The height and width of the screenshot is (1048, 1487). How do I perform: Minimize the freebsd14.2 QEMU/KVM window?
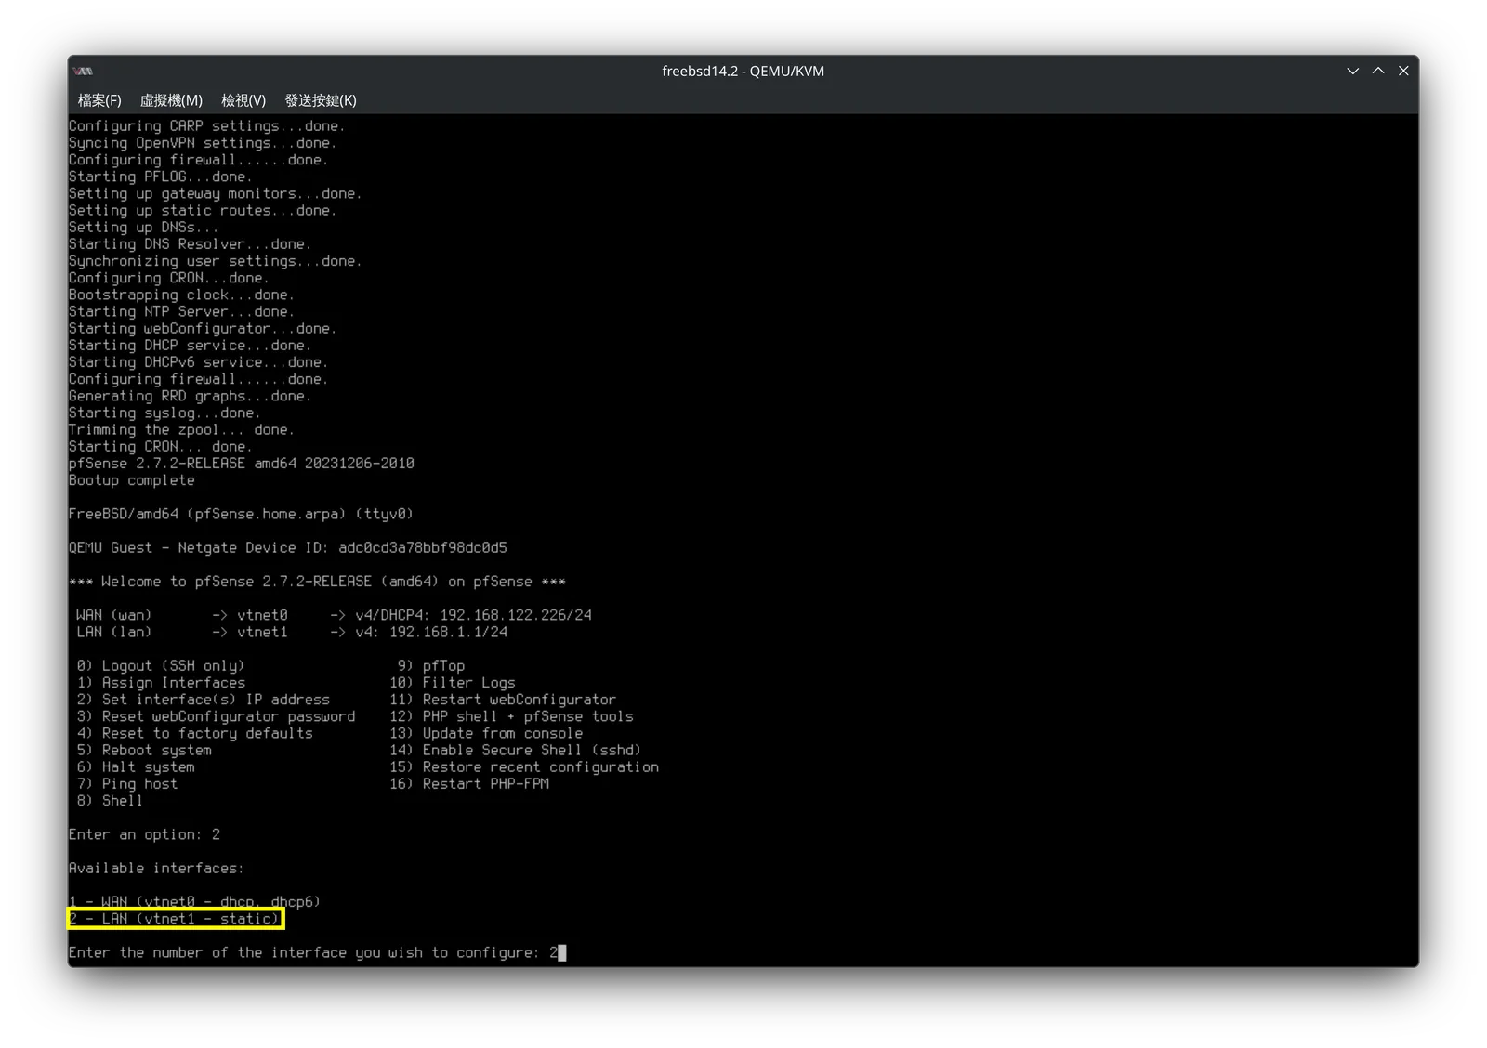[1353, 71]
